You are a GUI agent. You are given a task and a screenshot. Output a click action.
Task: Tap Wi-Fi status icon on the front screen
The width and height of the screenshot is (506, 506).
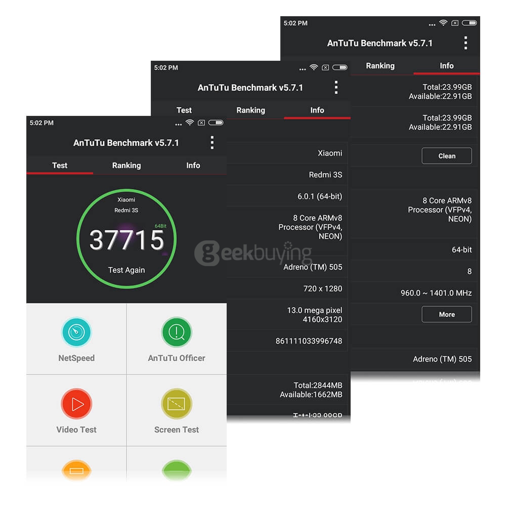click(190, 123)
